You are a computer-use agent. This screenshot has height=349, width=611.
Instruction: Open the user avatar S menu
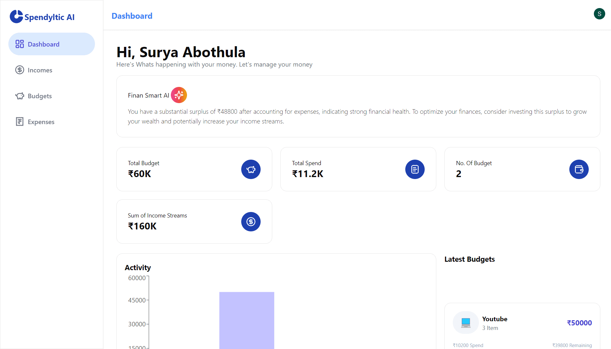click(x=599, y=14)
